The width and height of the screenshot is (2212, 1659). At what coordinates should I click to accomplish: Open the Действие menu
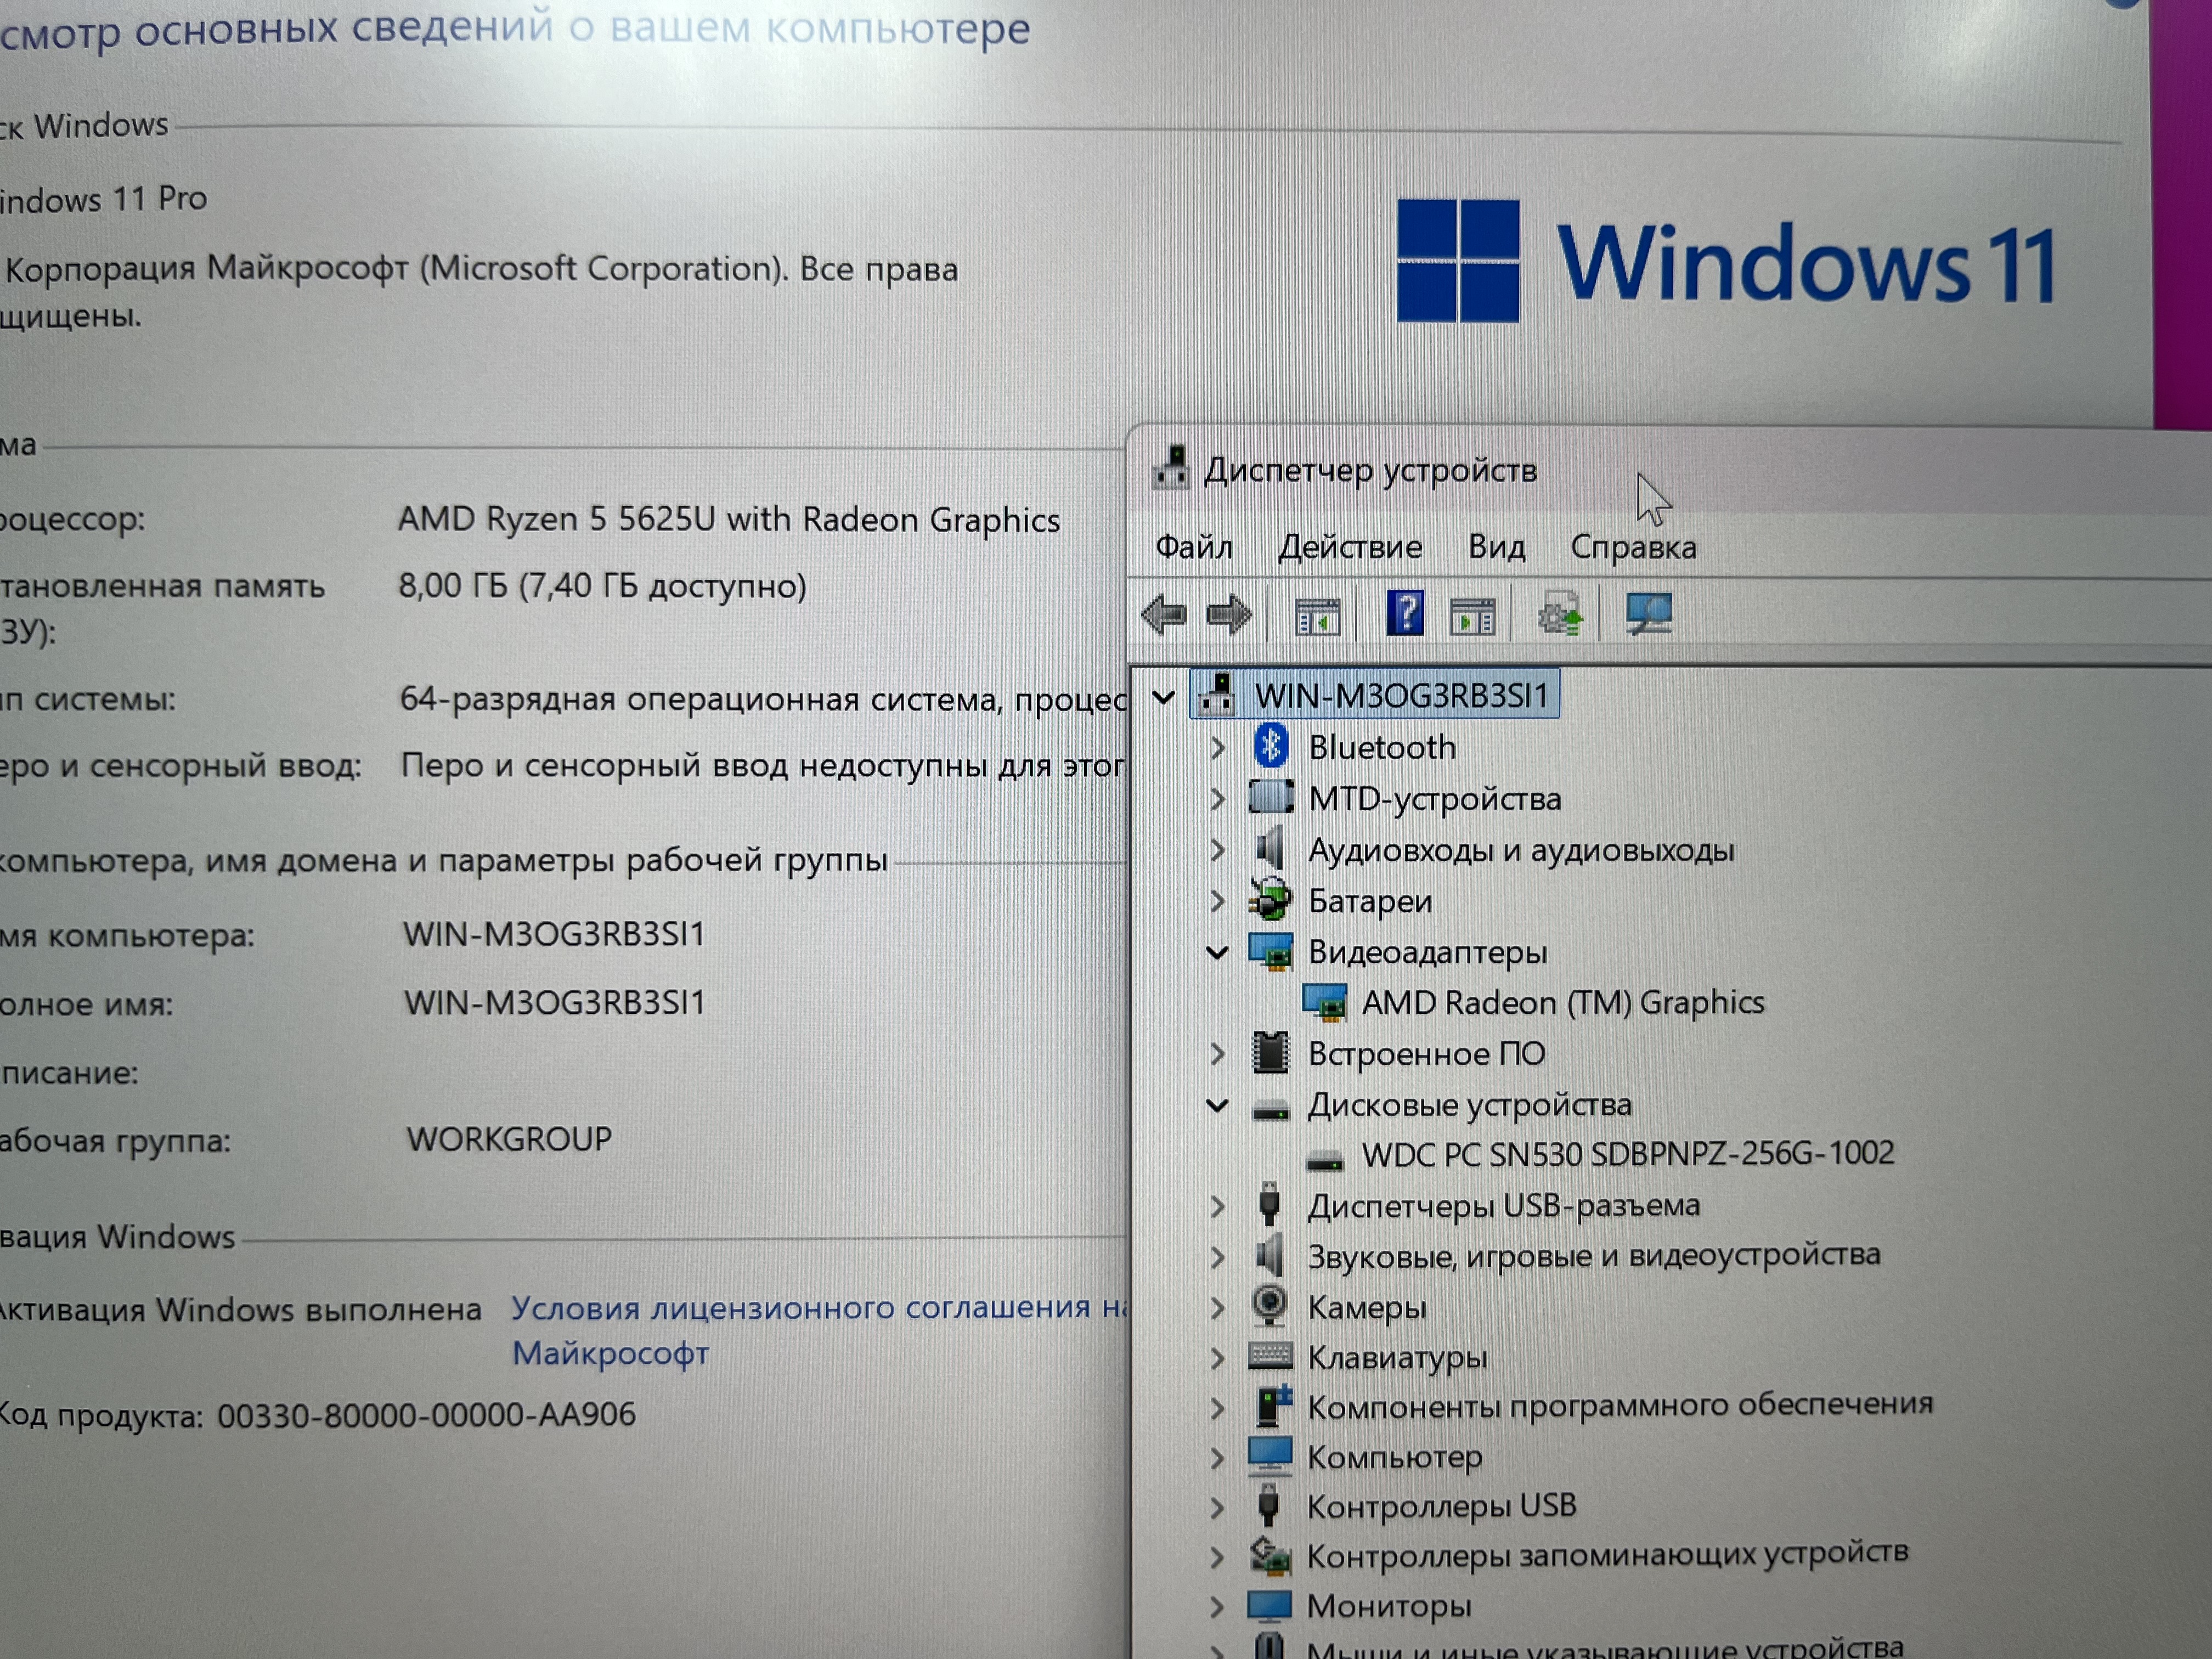coord(1349,547)
